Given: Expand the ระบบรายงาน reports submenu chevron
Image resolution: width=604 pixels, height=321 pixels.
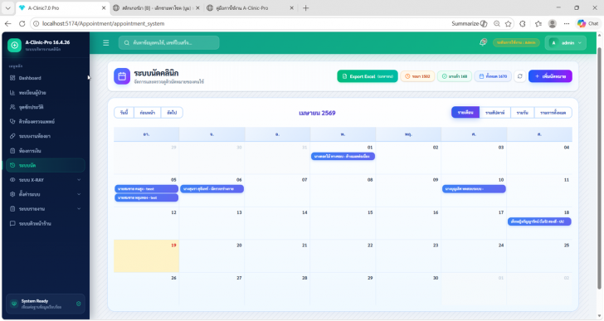Looking at the screenshot, I should point(79,209).
